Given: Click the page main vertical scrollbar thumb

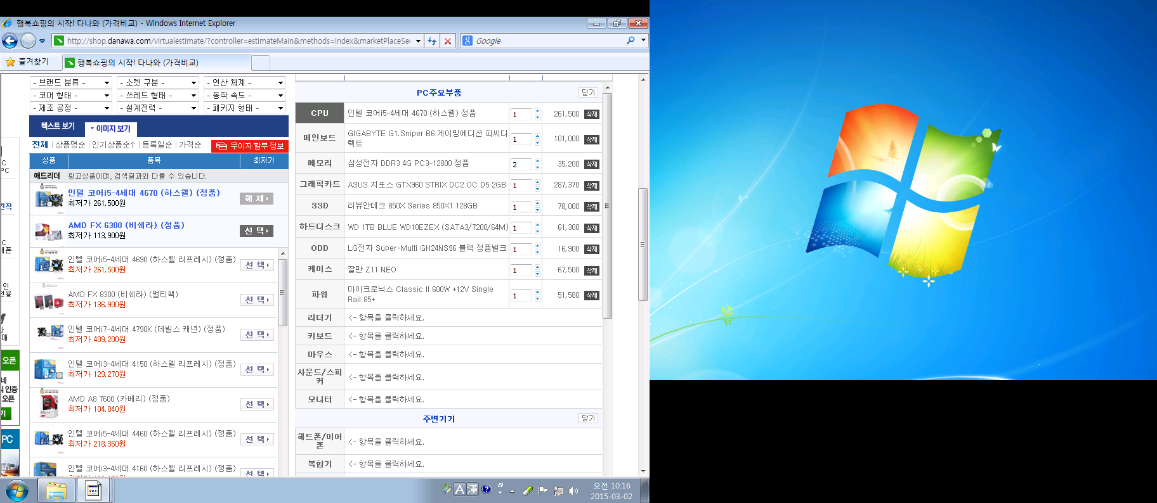Looking at the screenshot, I should click(643, 244).
